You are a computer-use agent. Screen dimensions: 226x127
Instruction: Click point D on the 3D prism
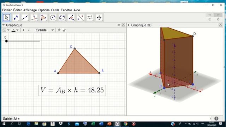point(193,36)
